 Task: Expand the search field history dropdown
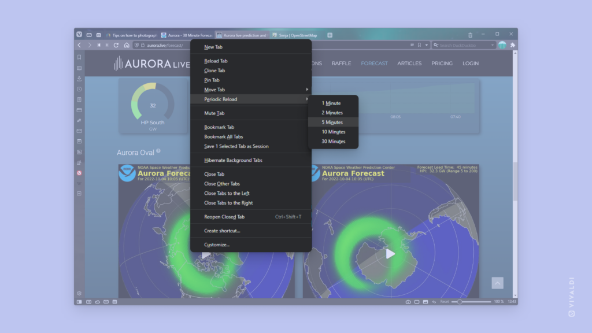click(x=493, y=45)
